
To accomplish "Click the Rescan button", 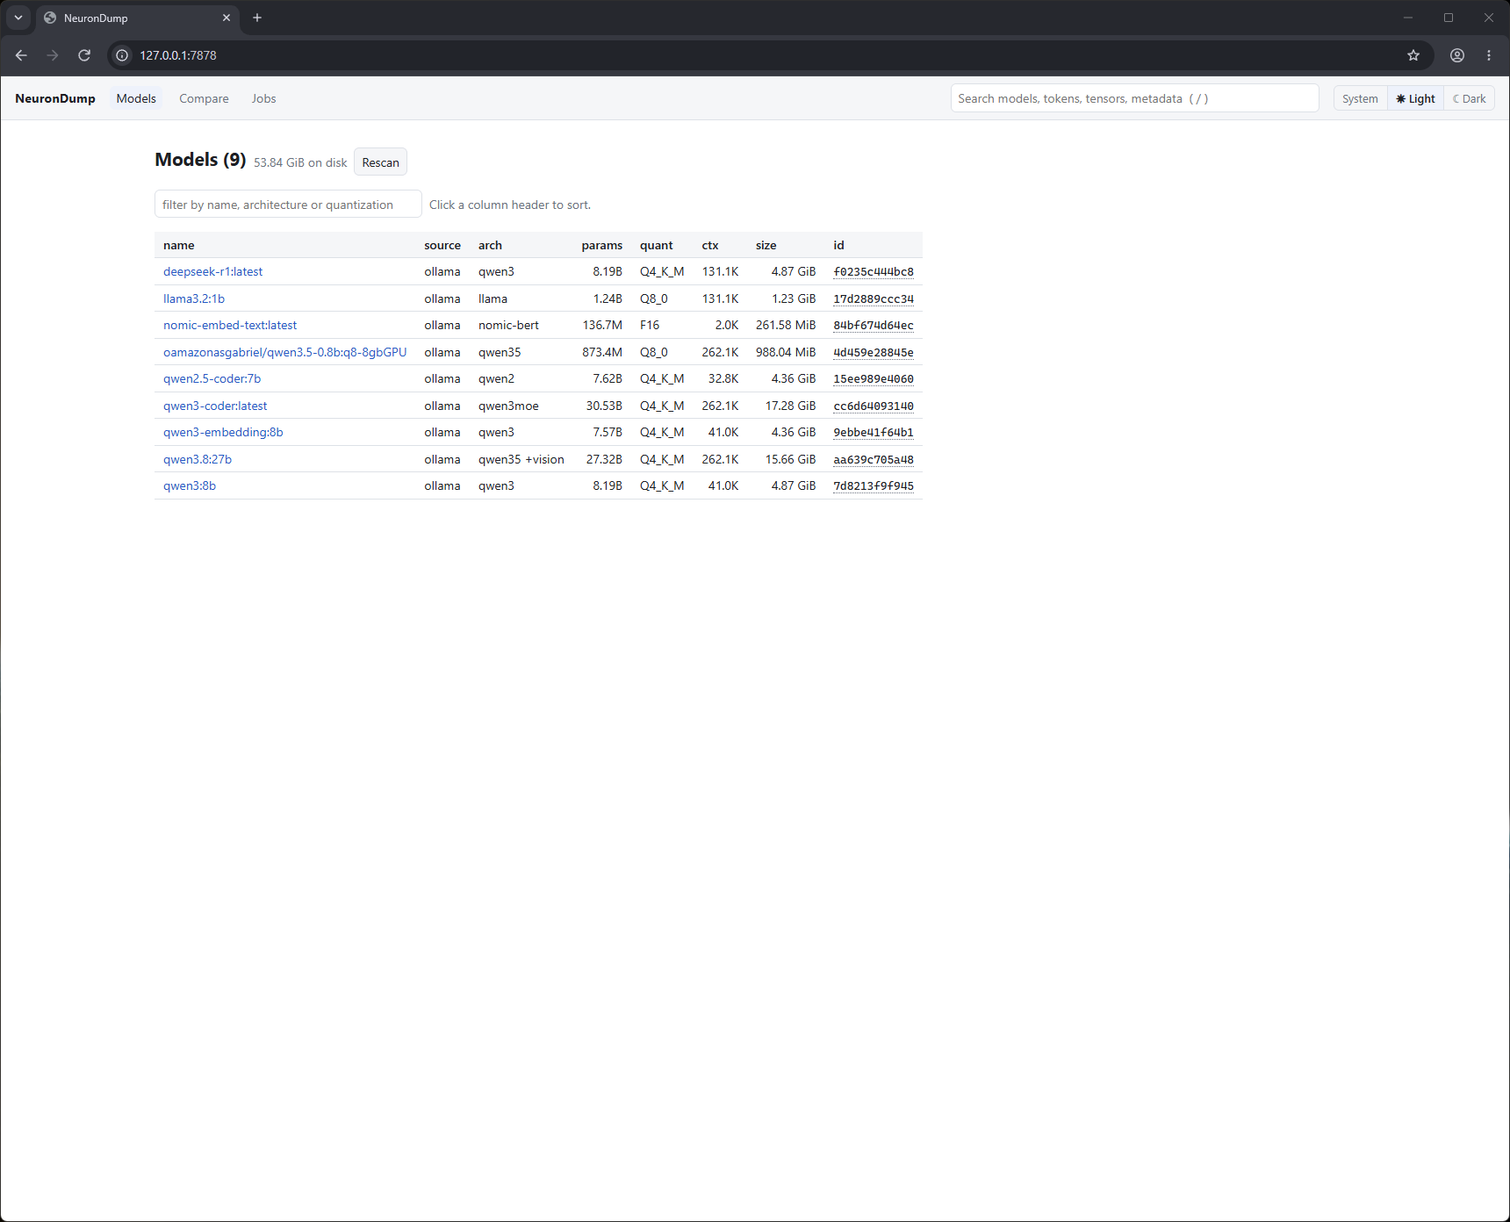I will pyautogui.click(x=380, y=162).
